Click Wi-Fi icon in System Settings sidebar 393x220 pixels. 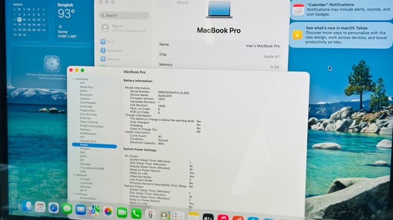tap(103, 42)
